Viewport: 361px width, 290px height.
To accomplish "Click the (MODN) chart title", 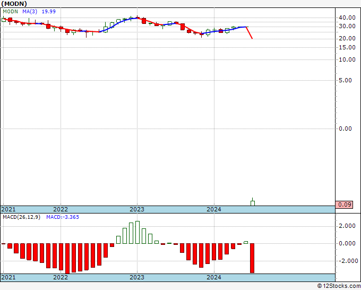I will click(14, 4).
